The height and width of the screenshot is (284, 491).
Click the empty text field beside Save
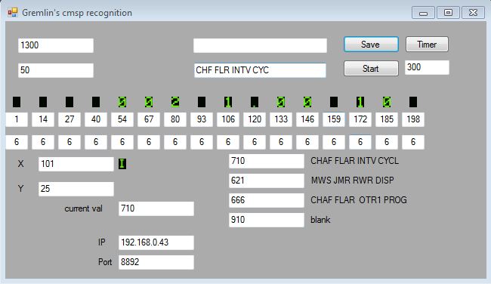(260, 45)
